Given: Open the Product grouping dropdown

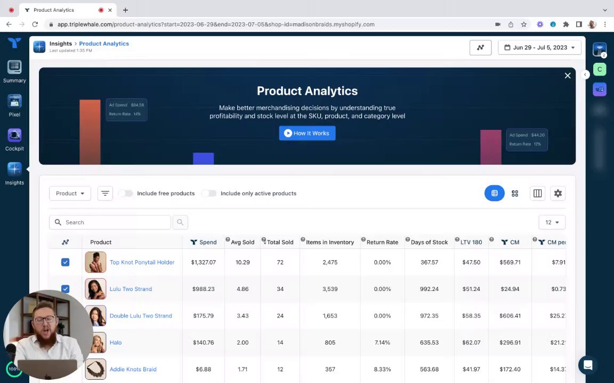Looking at the screenshot, I should [70, 194].
